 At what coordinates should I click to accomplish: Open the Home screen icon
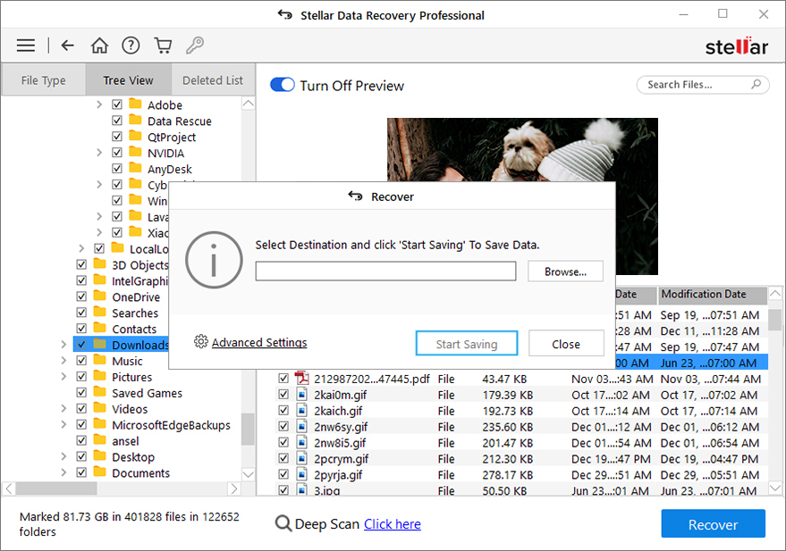point(99,46)
